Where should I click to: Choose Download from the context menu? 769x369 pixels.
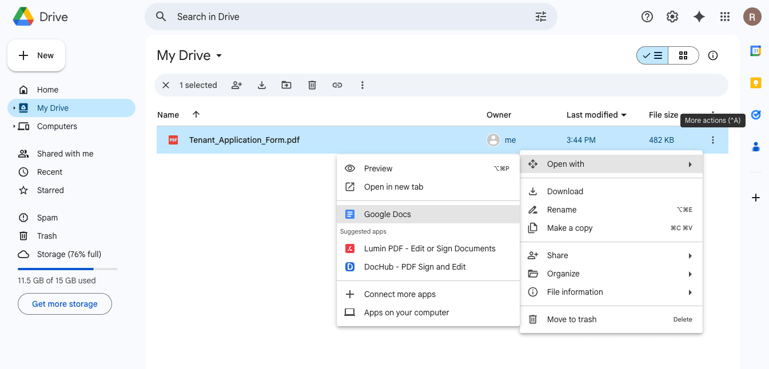pyautogui.click(x=611, y=191)
